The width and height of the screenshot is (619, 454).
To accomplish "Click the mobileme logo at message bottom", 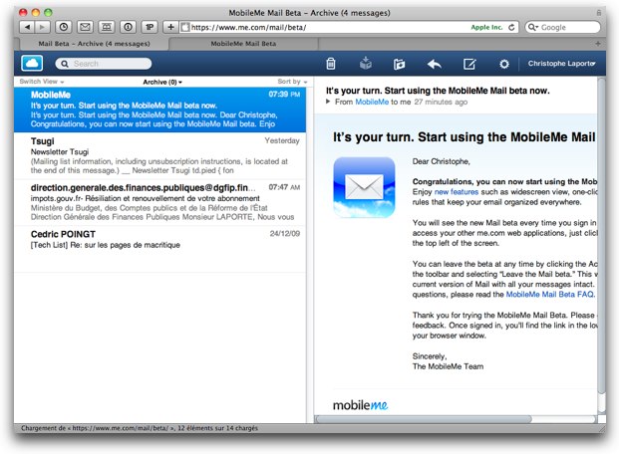I will click(x=360, y=405).
